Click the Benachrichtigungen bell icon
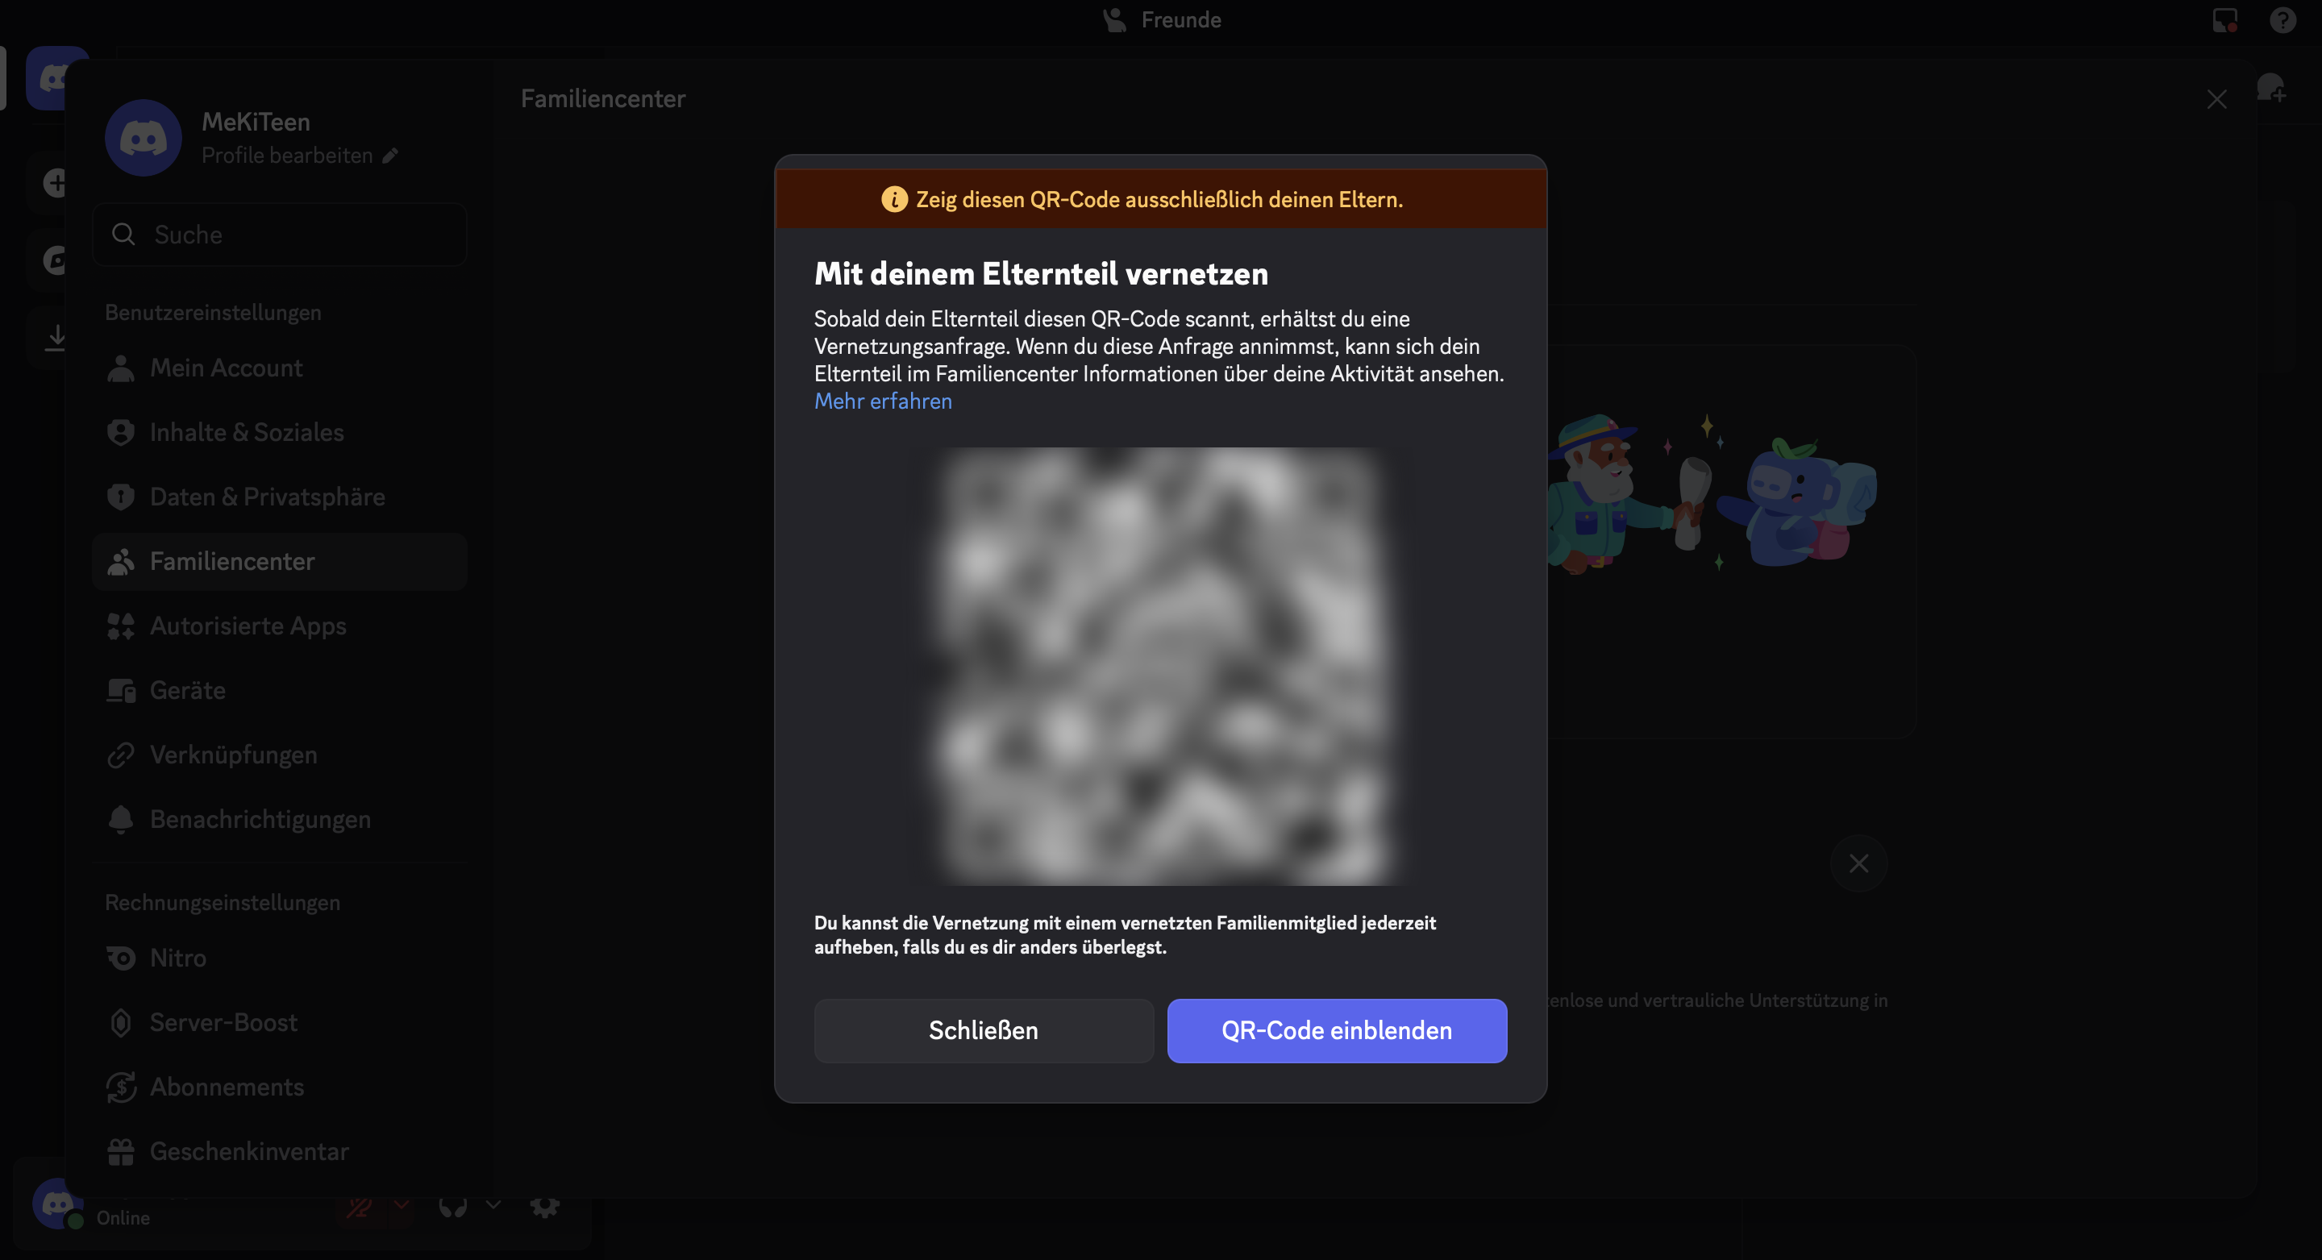Screen dimensions: 2322x1260 pos(121,819)
